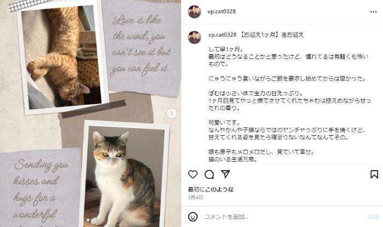The image size is (383, 227).
Task: Open comments via the speech bubble icon
Action: (x=210, y=174)
